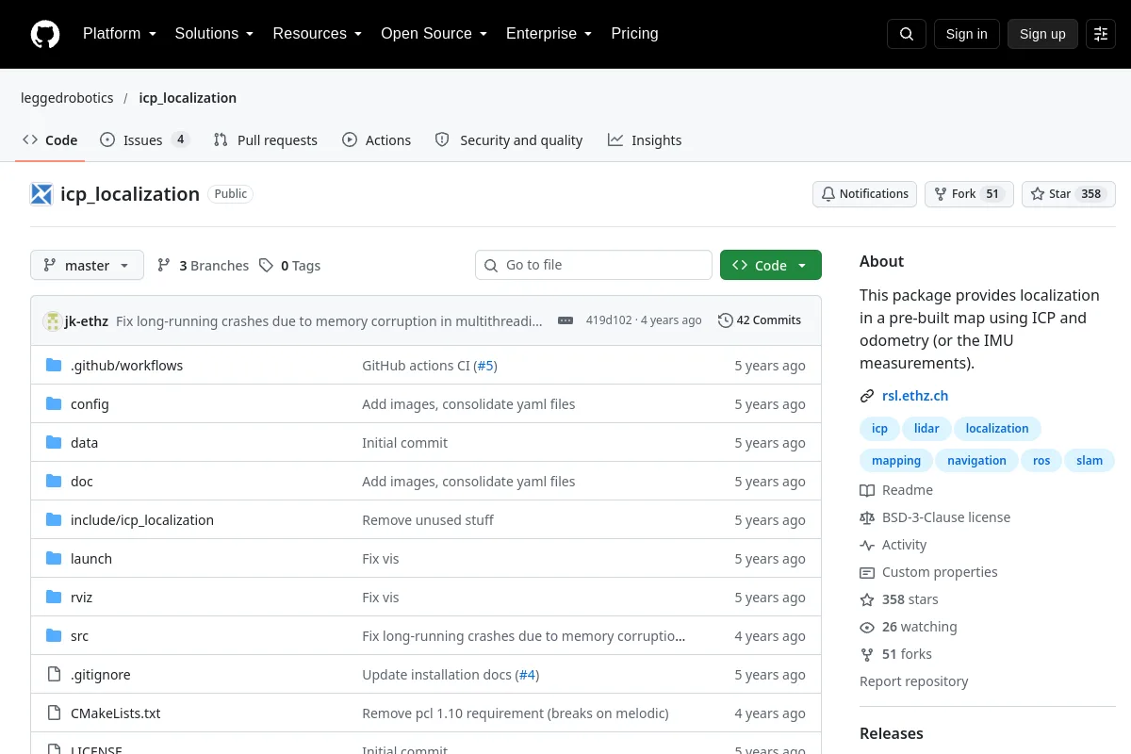The width and height of the screenshot is (1131, 754).
Task: Switch to the Actions tab
Action: (x=376, y=139)
